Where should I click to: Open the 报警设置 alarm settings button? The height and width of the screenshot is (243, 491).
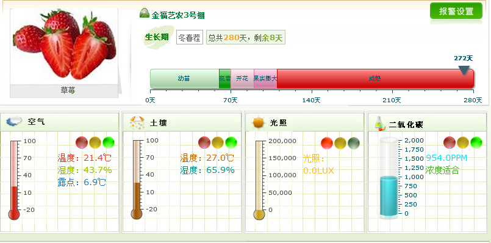click(456, 11)
